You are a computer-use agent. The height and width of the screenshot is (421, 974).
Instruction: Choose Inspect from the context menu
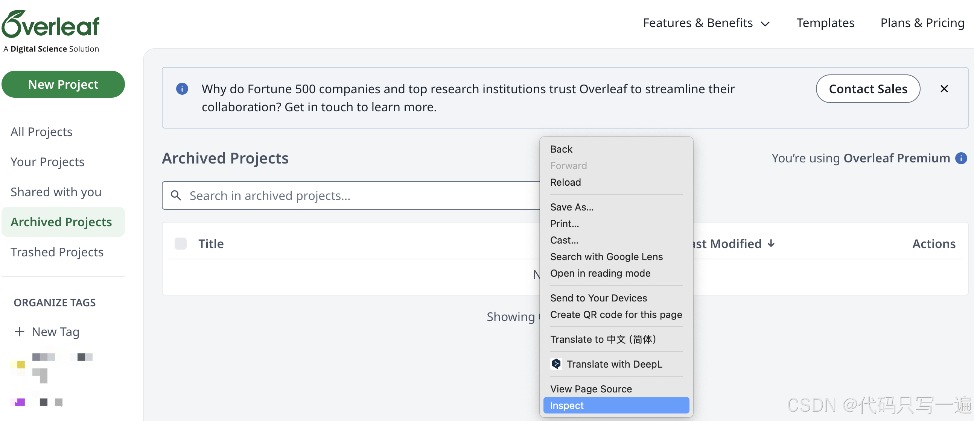616,405
